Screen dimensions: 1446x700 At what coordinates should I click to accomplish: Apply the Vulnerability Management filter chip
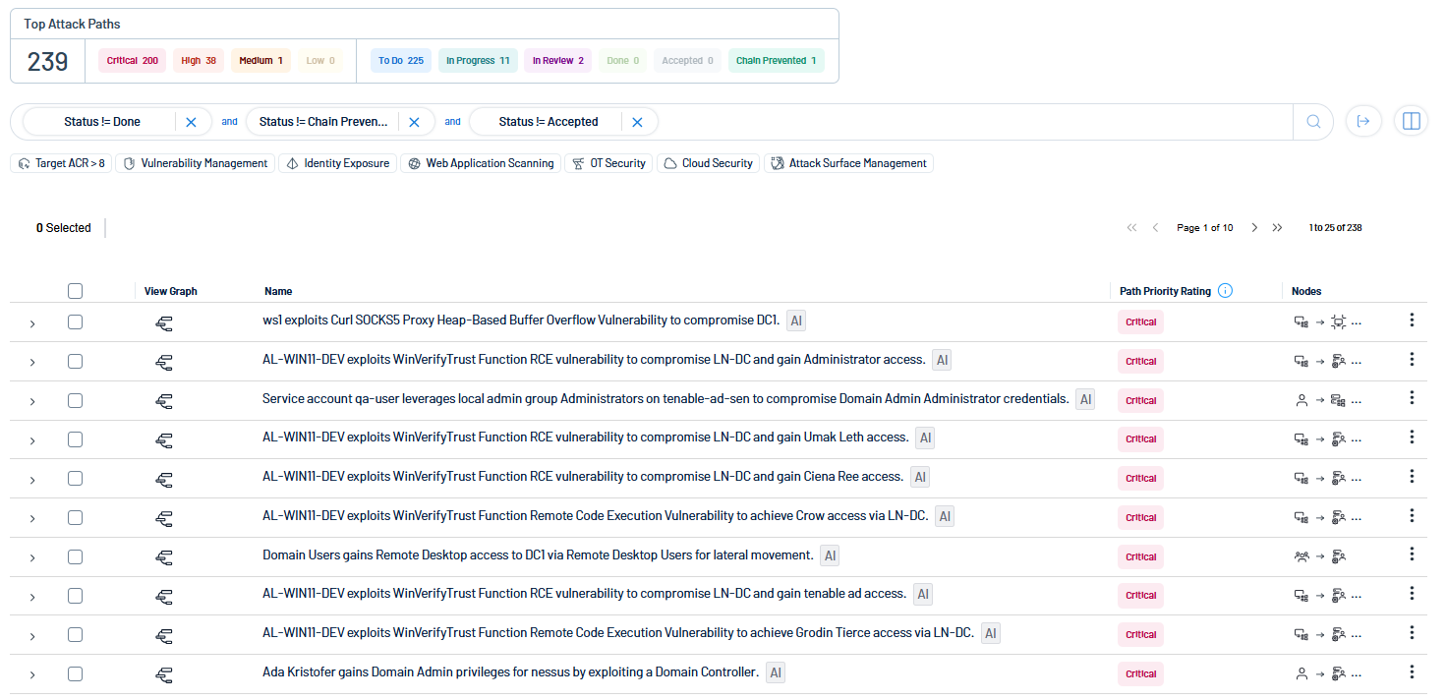pyautogui.click(x=196, y=163)
